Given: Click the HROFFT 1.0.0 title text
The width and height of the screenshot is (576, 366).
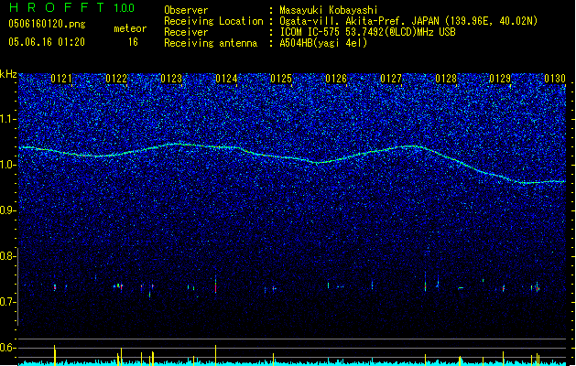Looking at the screenshot, I should point(72,7).
